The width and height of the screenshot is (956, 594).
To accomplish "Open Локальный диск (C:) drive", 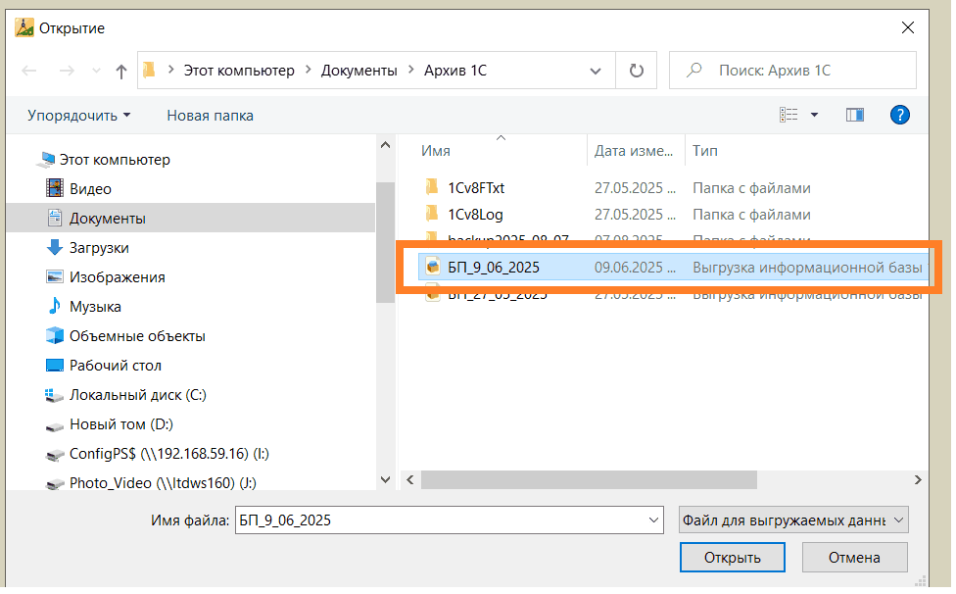I will tap(137, 395).
